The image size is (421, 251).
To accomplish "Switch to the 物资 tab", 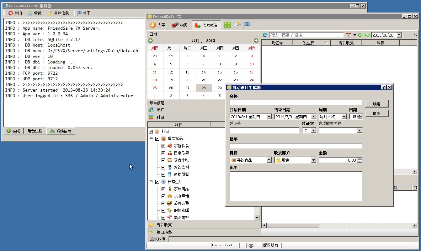I will [180, 25].
